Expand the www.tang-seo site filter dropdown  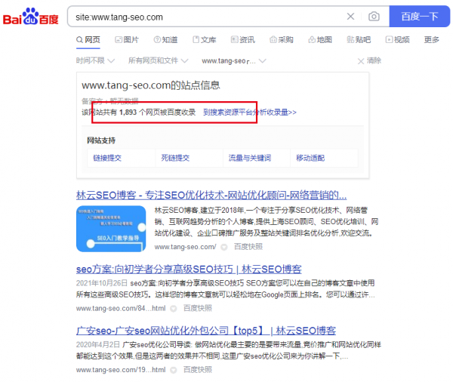pos(234,61)
